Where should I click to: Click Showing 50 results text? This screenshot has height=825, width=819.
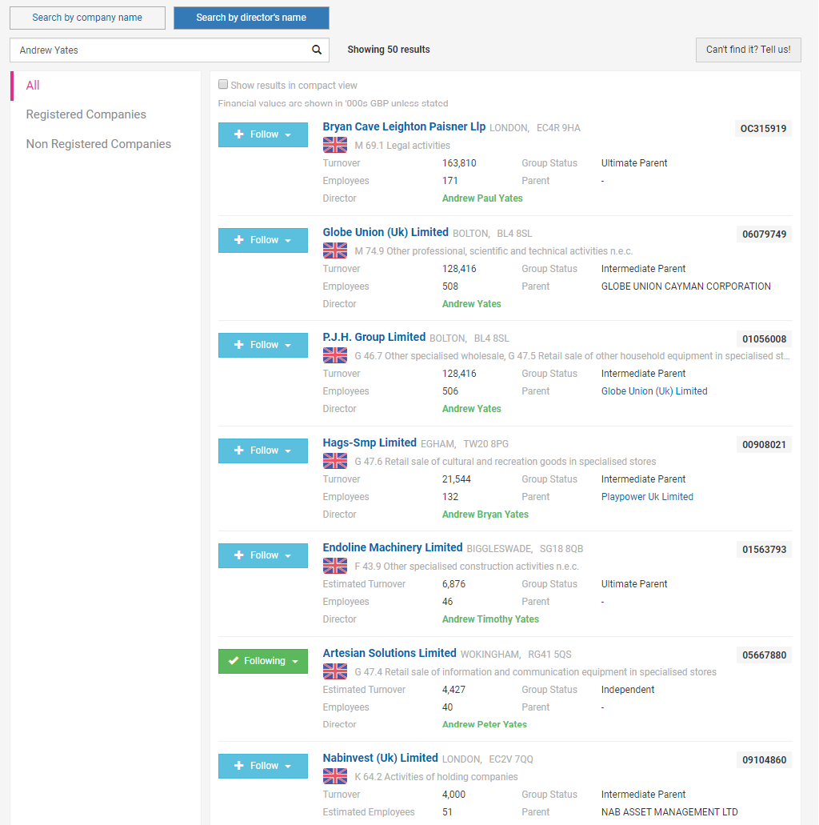click(389, 50)
